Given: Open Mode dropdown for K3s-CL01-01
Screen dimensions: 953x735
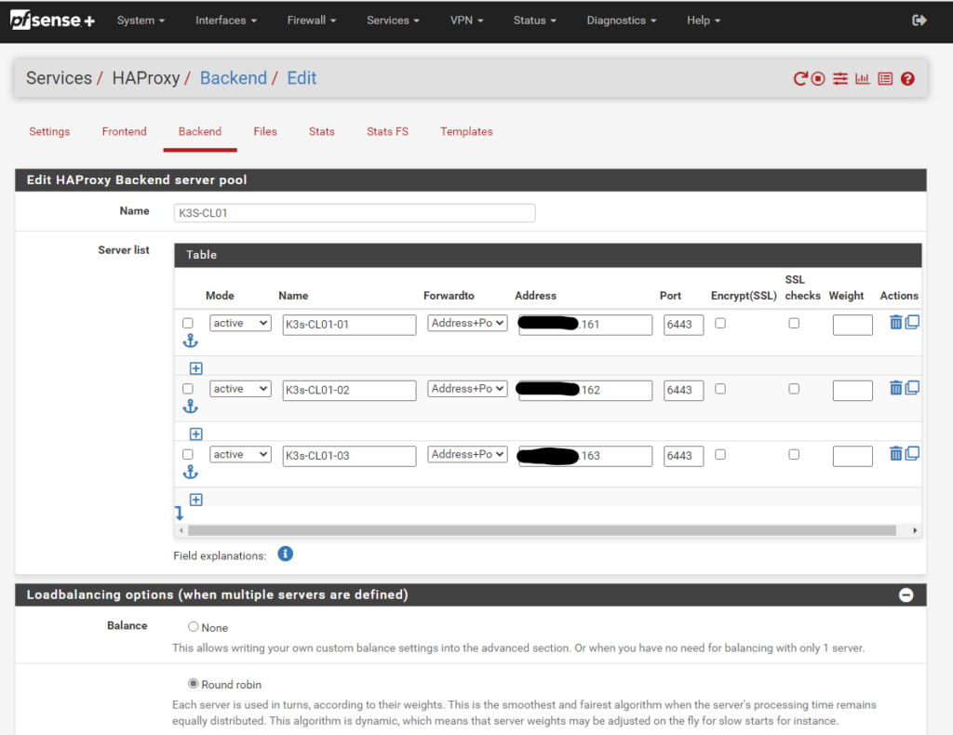Looking at the screenshot, I should [x=240, y=323].
